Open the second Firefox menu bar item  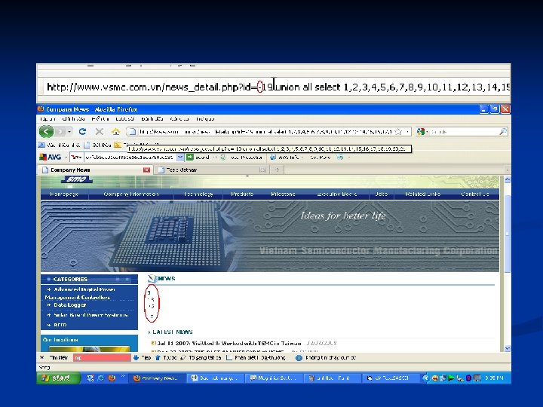click(73, 119)
